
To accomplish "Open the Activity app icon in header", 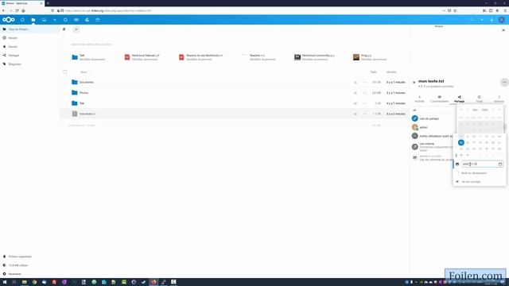I will click(x=55, y=20).
